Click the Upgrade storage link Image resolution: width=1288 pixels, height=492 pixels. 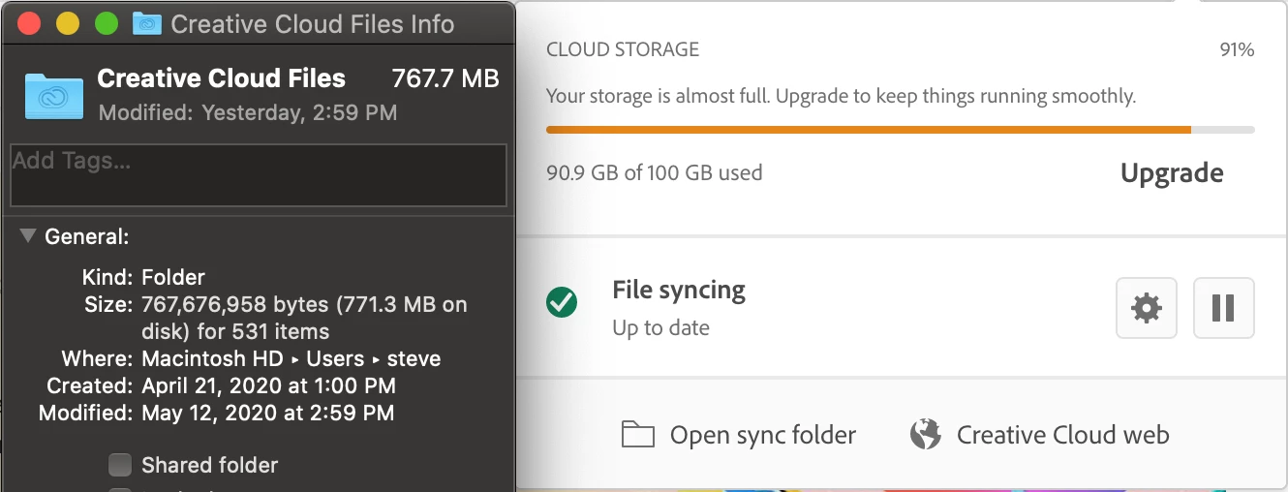coord(1172,173)
